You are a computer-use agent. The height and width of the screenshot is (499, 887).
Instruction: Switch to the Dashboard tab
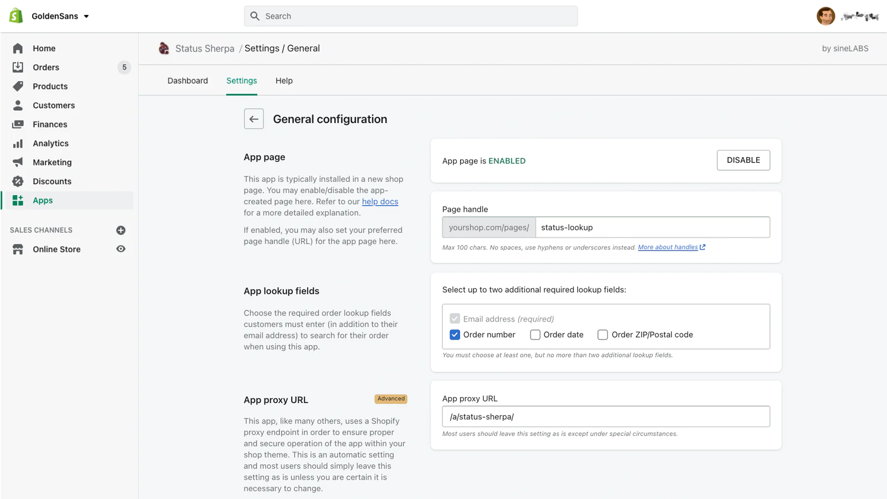187,80
